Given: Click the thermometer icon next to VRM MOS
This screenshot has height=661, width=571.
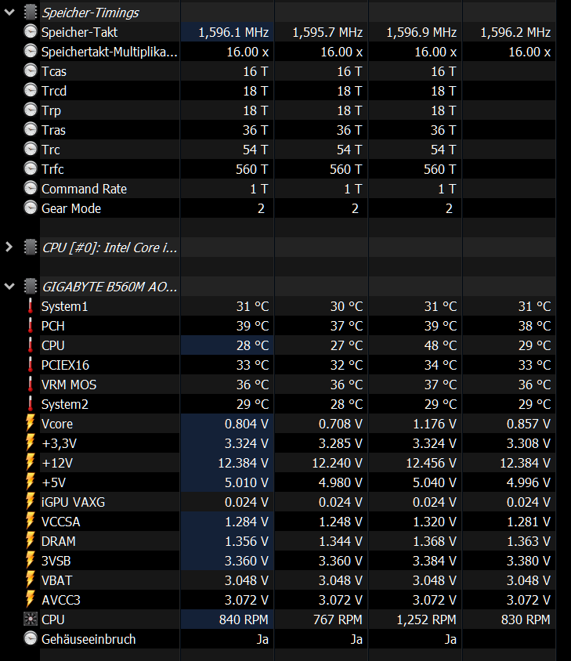Looking at the screenshot, I should [31, 384].
